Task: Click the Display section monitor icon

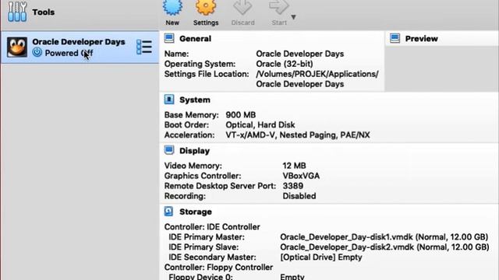Action: click(169, 150)
